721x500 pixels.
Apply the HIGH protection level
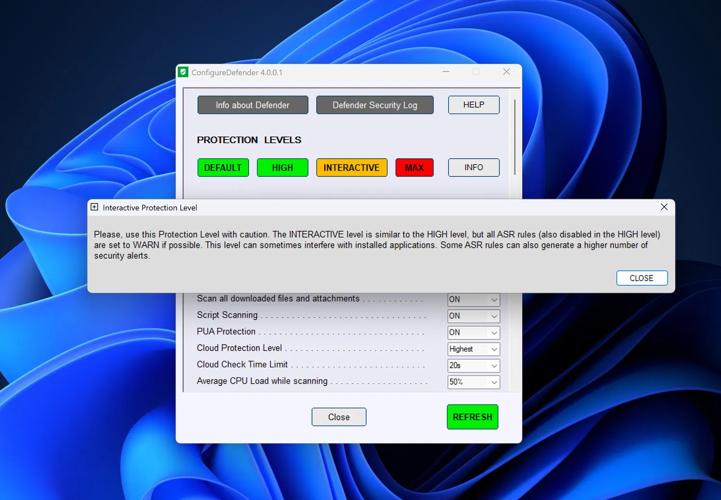pos(283,167)
